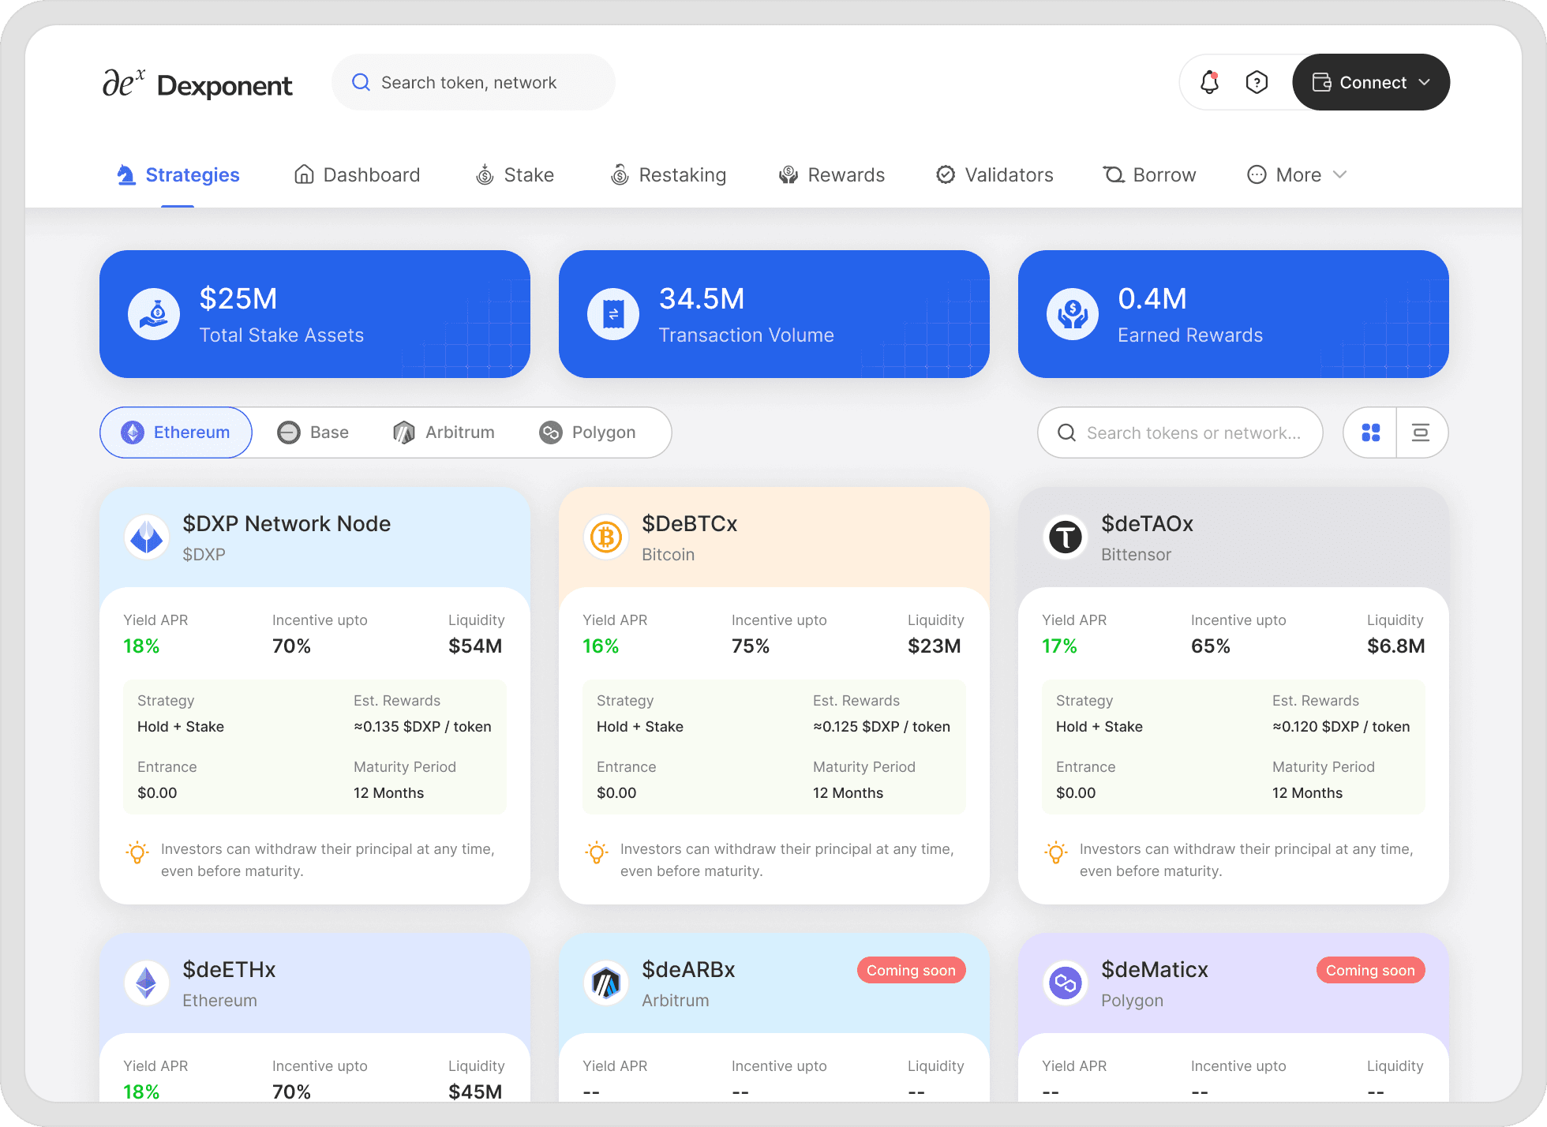Switch to grid view layout
This screenshot has width=1547, height=1127.
1371,432
